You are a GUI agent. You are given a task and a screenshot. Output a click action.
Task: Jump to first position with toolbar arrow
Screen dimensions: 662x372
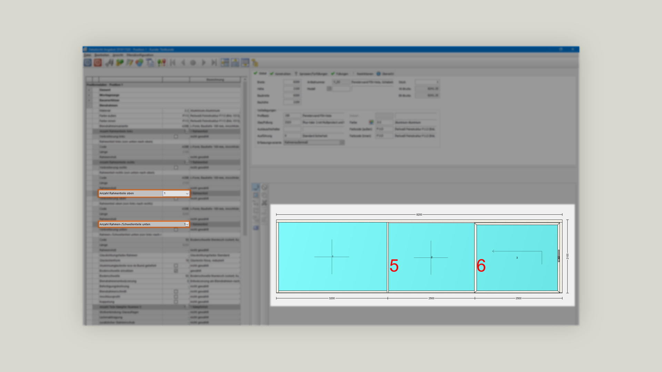pyautogui.click(x=173, y=63)
